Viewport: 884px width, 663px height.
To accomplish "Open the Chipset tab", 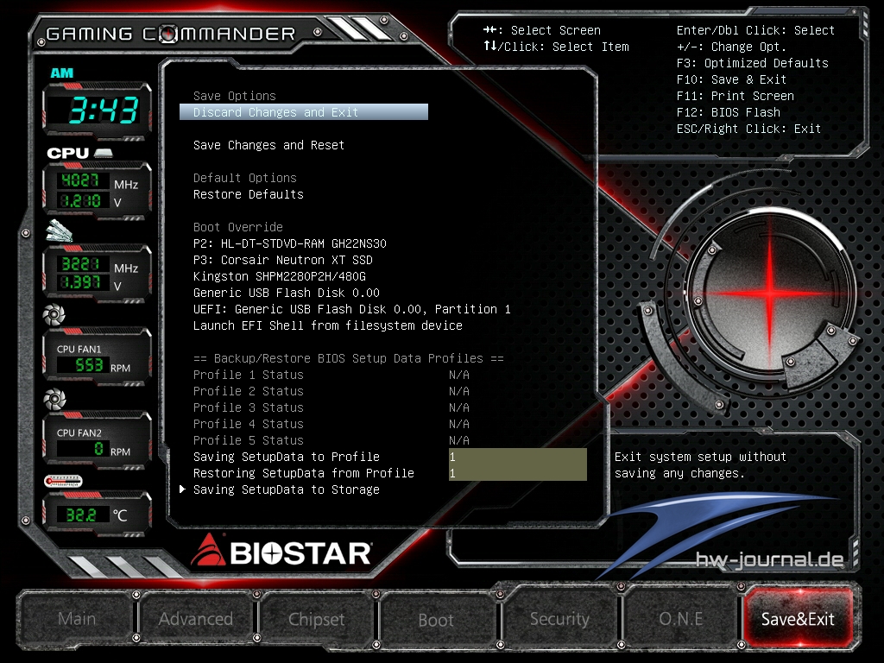I will (x=316, y=619).
